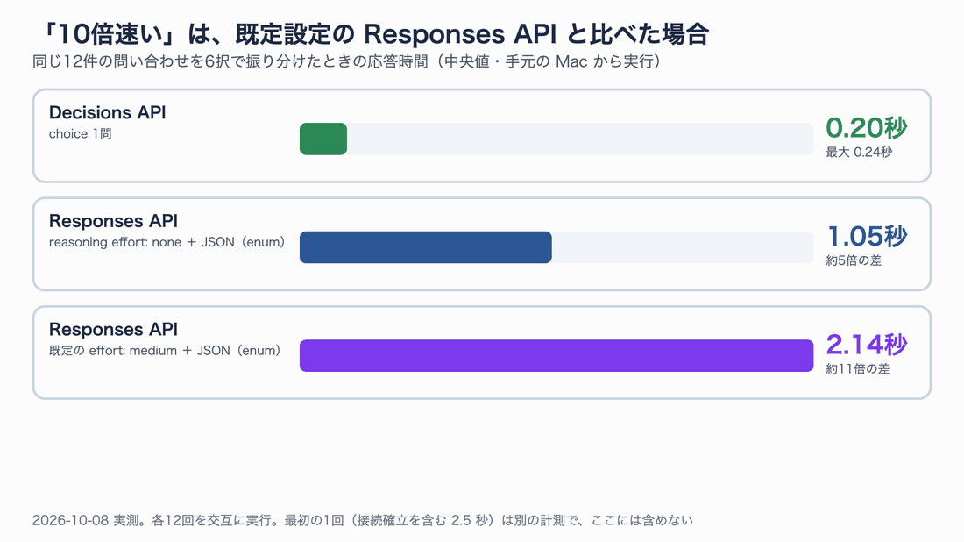Click the blue 1.05秒 bar
This screenshot has width=964, height=542.
(x=425, y=247)
